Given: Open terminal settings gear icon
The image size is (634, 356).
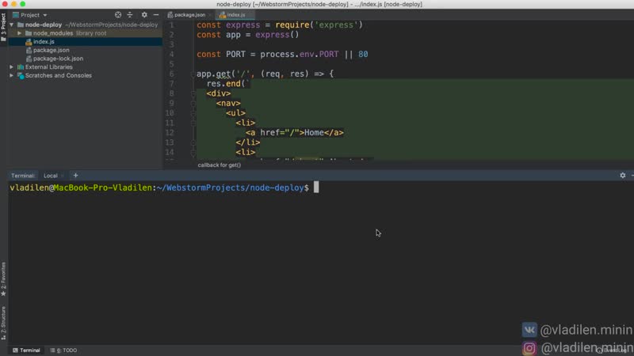Looking at the screenshot, I should coord(623,176).
